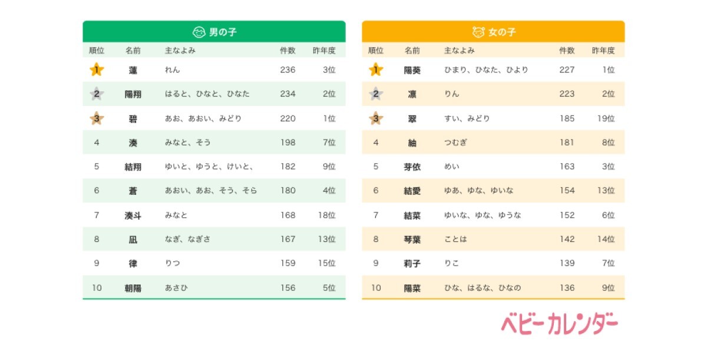Click the girls name 琴葉 in rank 8
707x348 pixels.
point(412,240)
